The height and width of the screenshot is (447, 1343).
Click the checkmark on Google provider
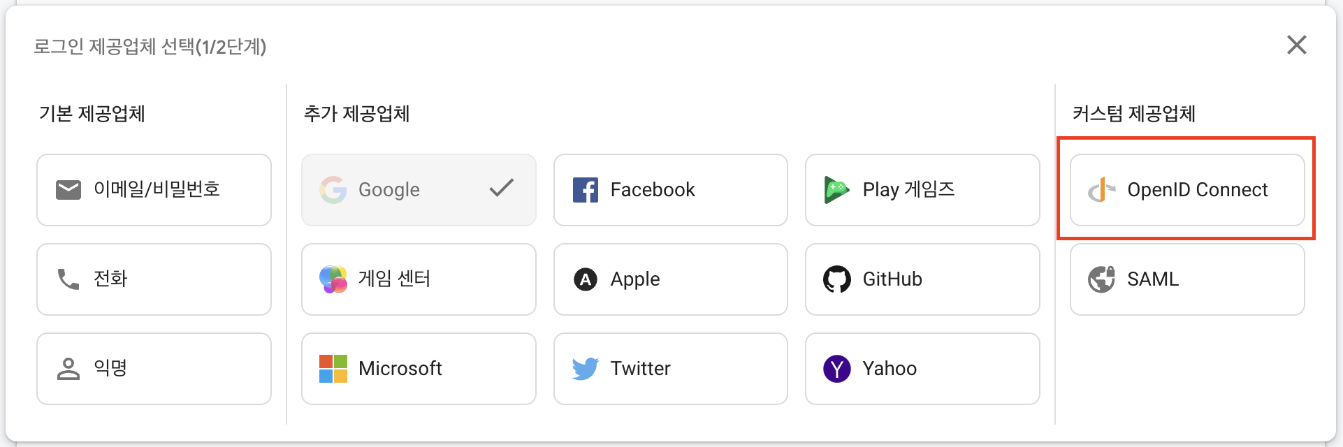pyautogui.click(x=502, y=188)
